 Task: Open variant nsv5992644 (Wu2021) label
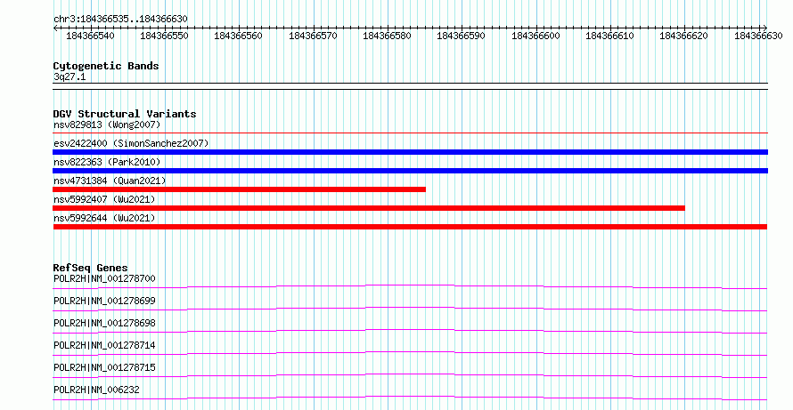click(x=104, y=218)
